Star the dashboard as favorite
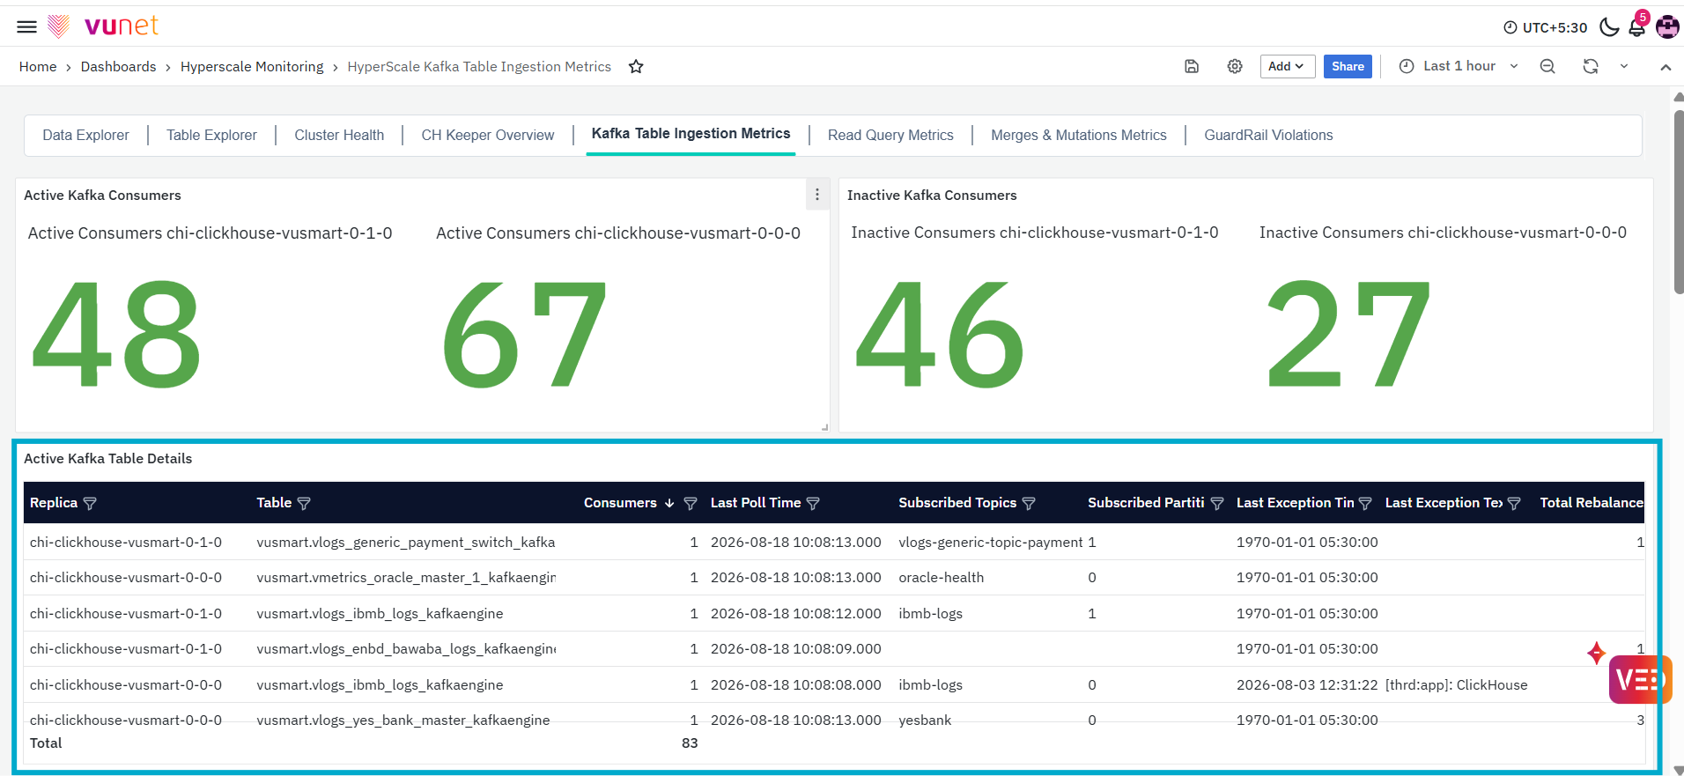 (x=636, y=66)
